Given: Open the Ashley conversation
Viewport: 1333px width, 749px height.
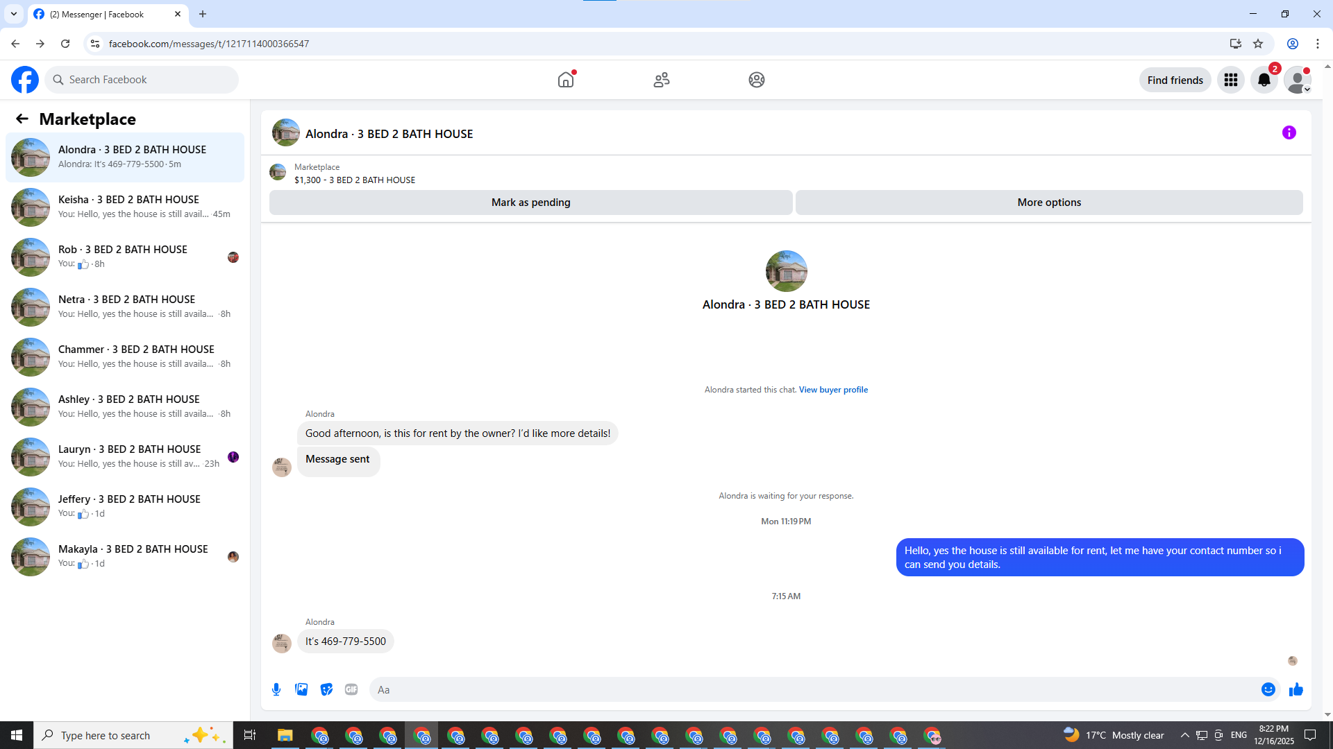Looking at the screenshot, I should coord(125,407).
